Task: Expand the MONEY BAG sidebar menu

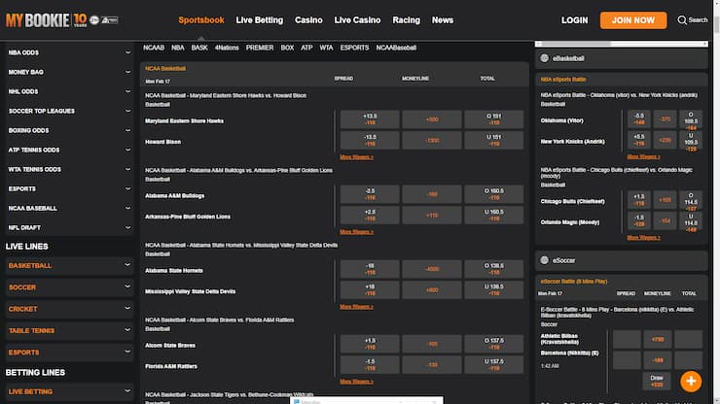Action: (x=69, y=72)
